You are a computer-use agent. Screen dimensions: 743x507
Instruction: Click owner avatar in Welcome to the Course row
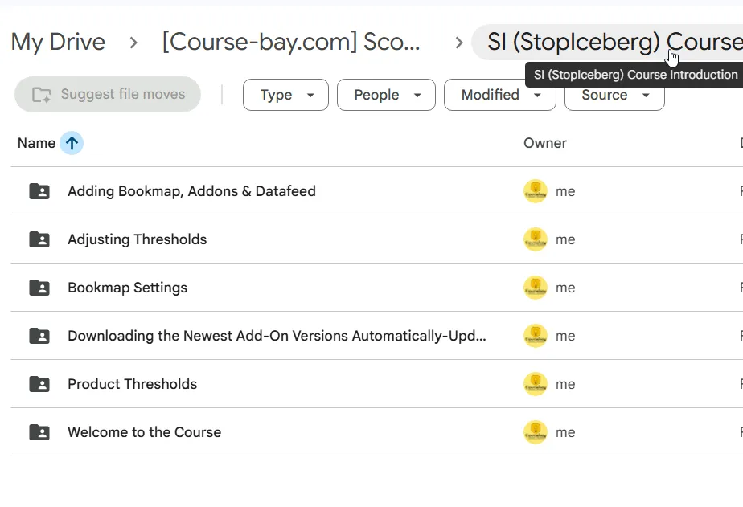pos(536,432)
